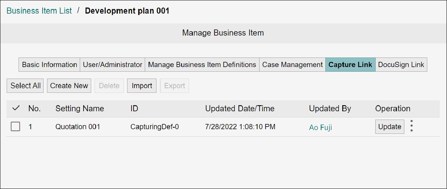Click the Import button
The height and width of the screenshot is (189, 447).
[x=142, y=86]
